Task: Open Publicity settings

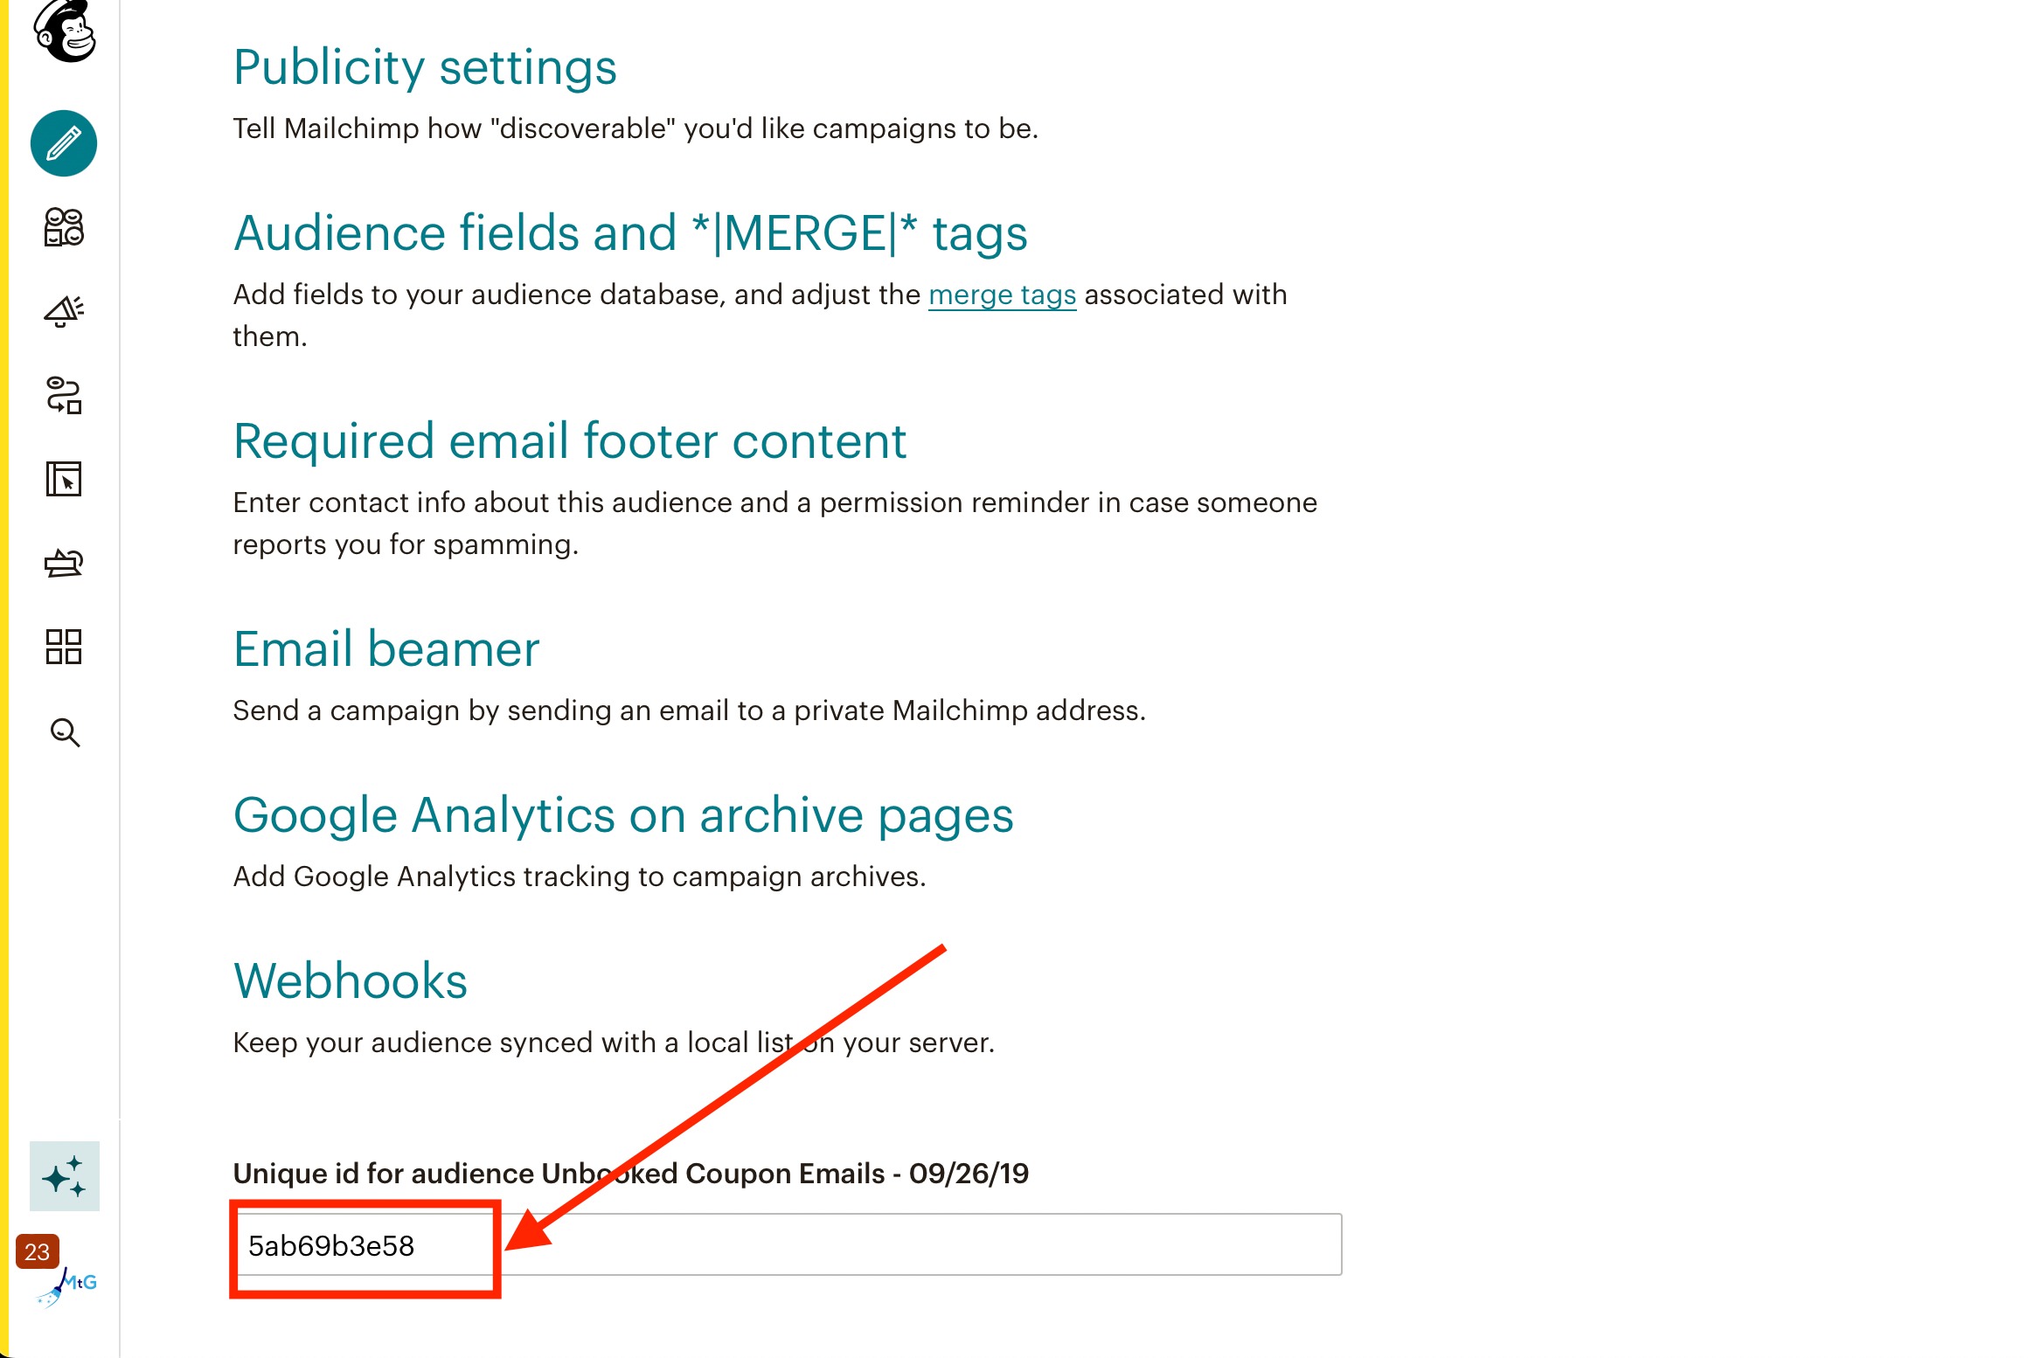Action: (x=425, y=67)
